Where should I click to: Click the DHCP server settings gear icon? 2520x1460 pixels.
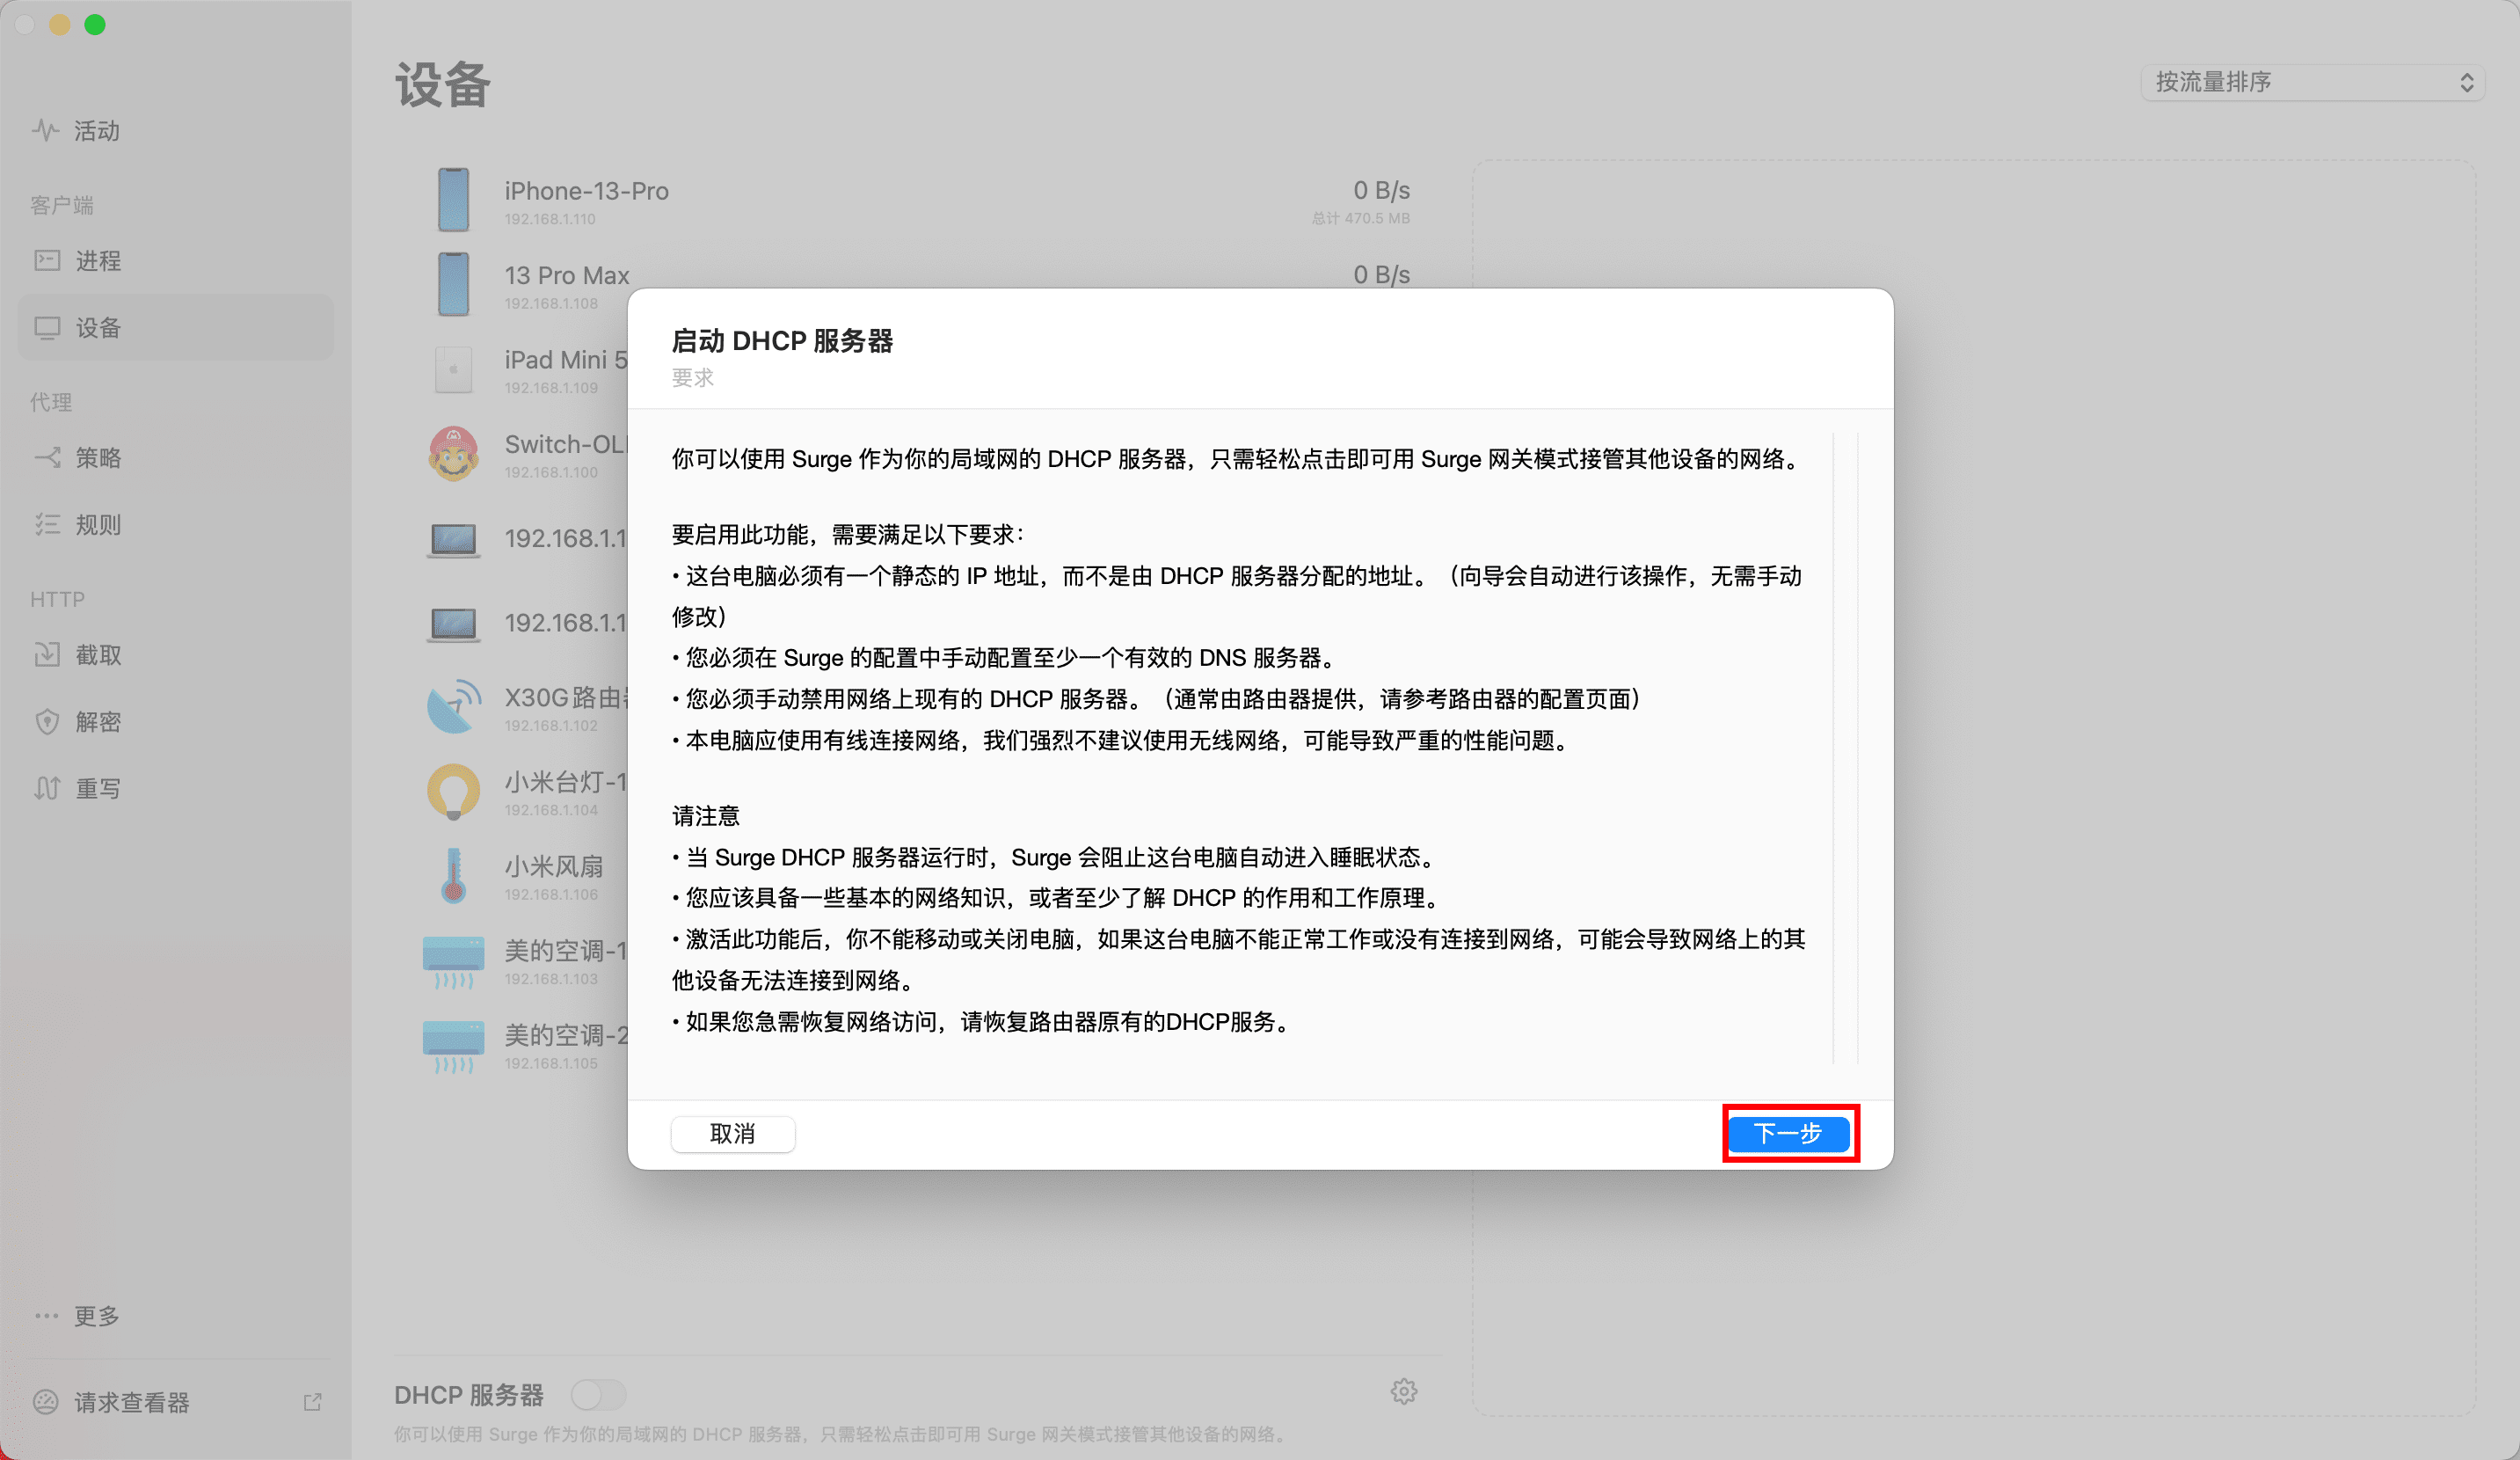tap(1403, 1392)
